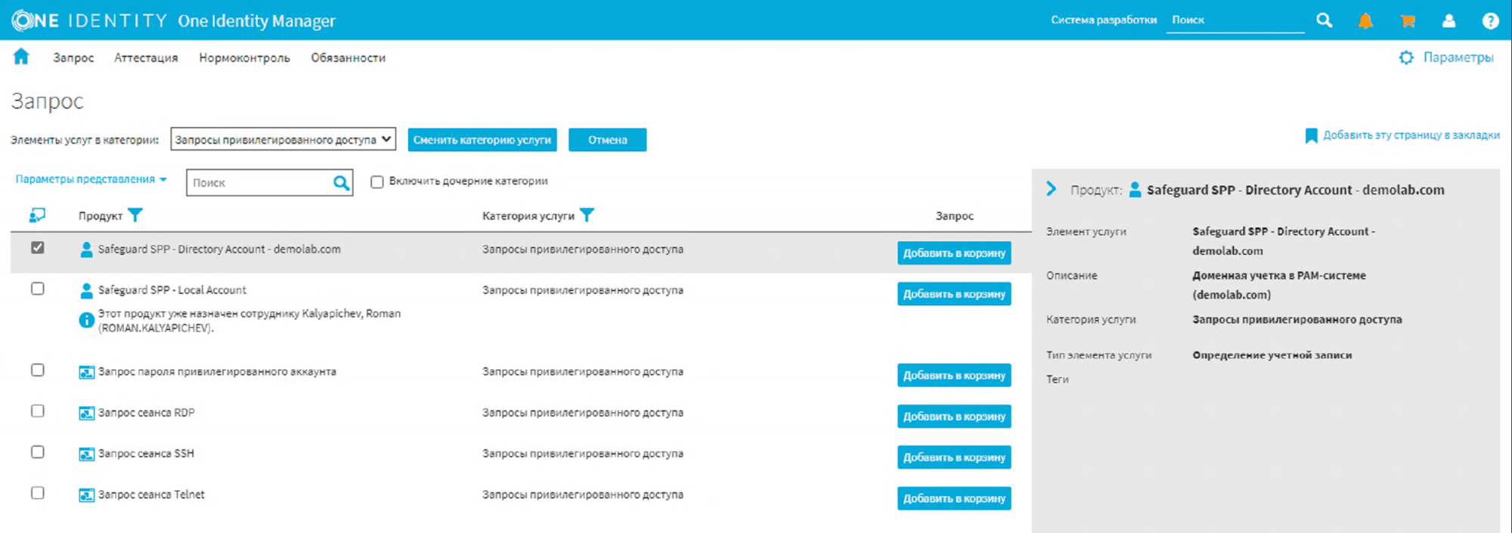Add Запрос пароля привилегированного аккаунта to cart
The image size is (1512, 533).
[x=954, y=376]
